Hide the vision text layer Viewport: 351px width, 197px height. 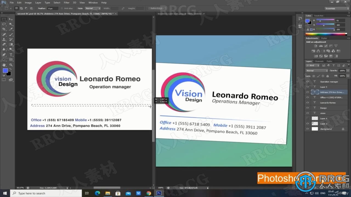pyautogui.click(x=307, y=113)
